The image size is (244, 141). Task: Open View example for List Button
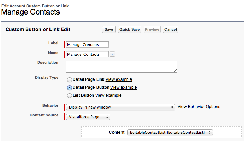[x=108, y=95]
